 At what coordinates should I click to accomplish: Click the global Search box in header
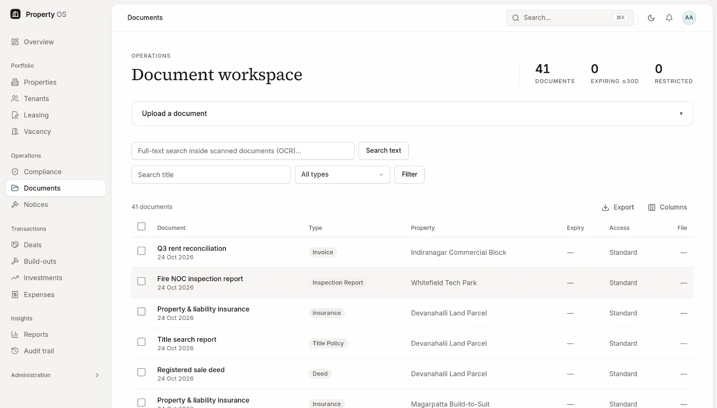tap(570, 18)
